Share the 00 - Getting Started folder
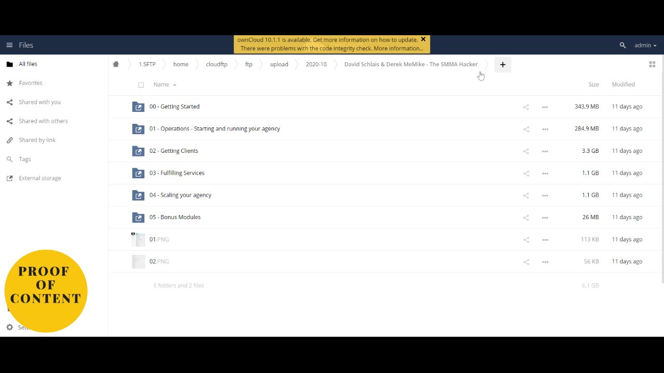Screen dimensions: 664x373 [x=526, y=107]
